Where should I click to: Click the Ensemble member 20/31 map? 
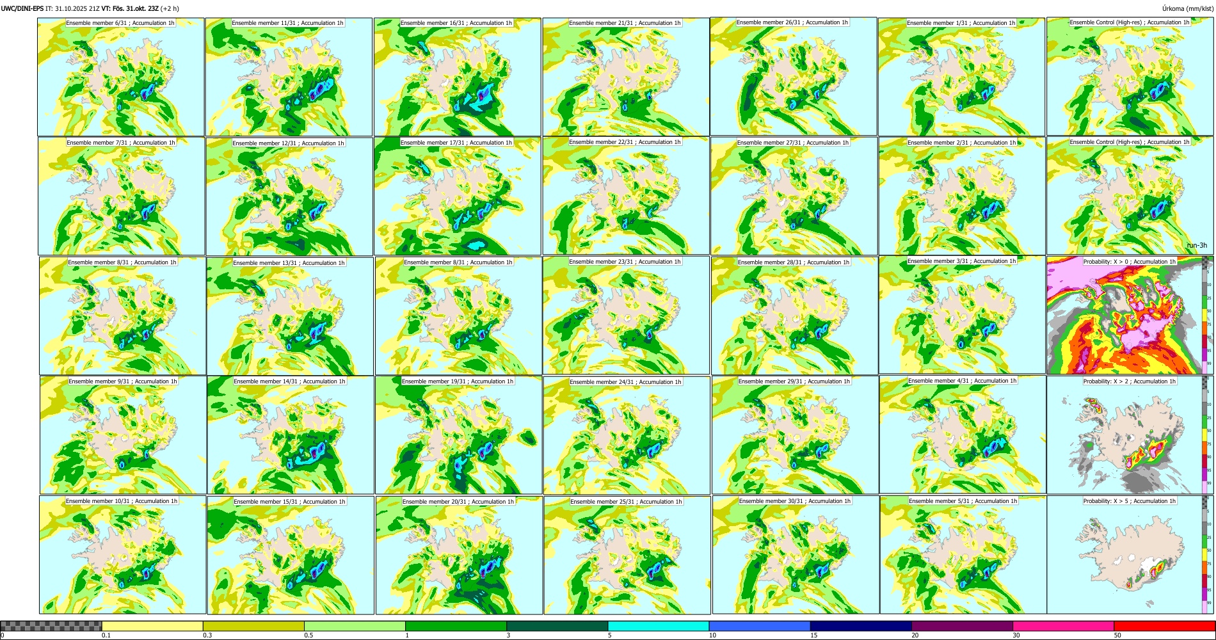tap(459, 555)
